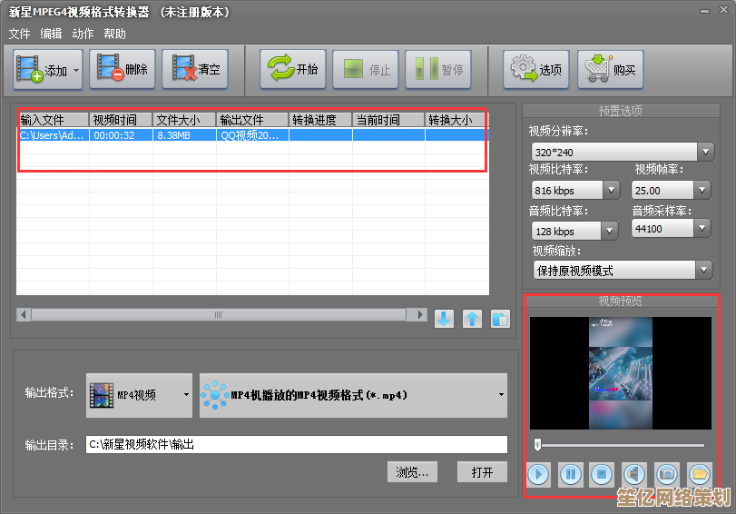Move selected file down with blue arrow
The width and height of the screenshot is (736, 514).
pos(444,319)
